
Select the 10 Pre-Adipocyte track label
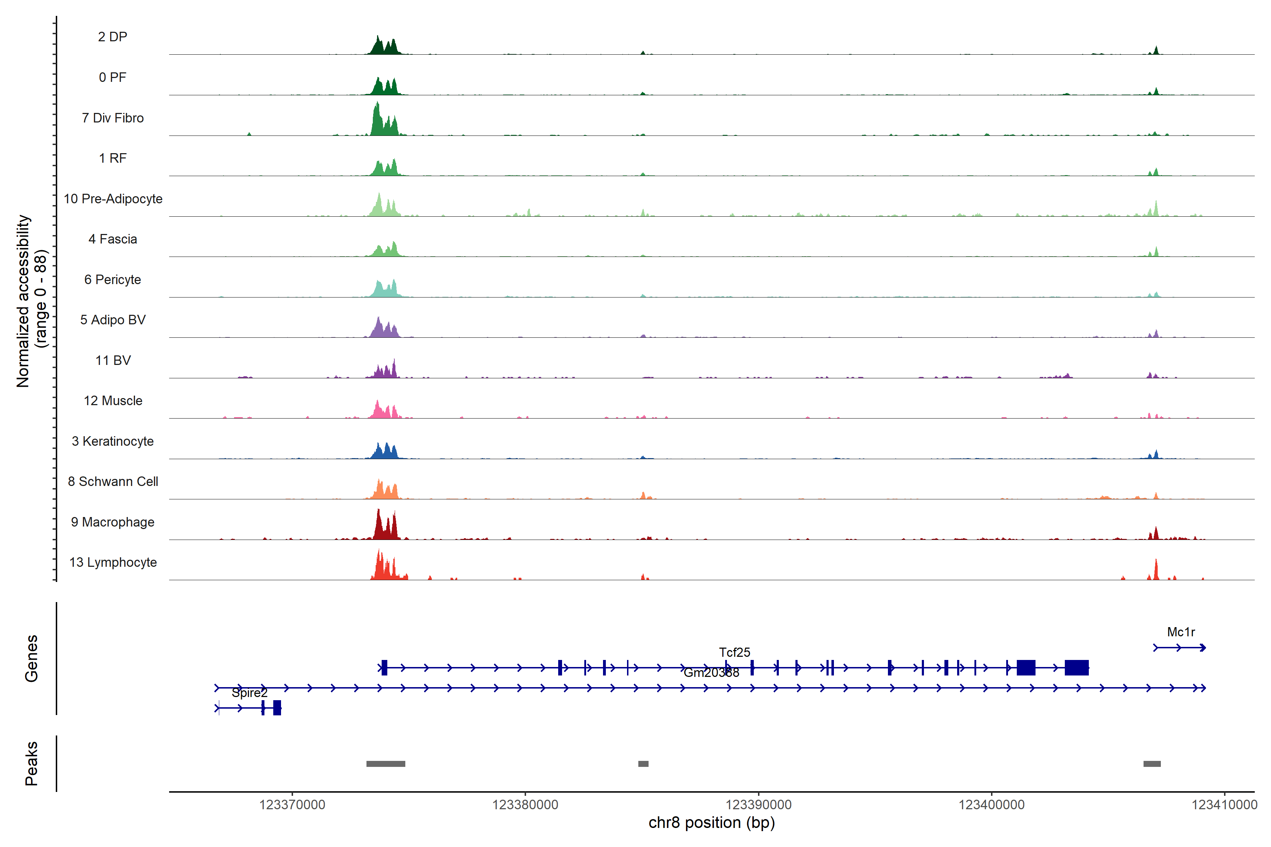(x=113, y=199)
